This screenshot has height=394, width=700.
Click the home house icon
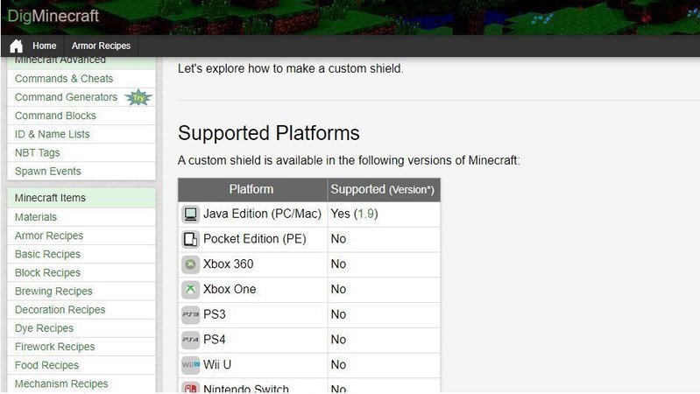(x=16, y=46)
